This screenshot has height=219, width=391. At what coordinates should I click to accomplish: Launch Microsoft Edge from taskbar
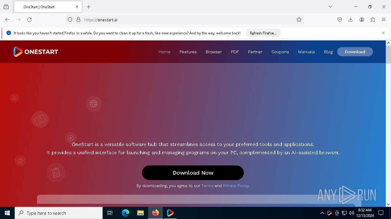126,213
